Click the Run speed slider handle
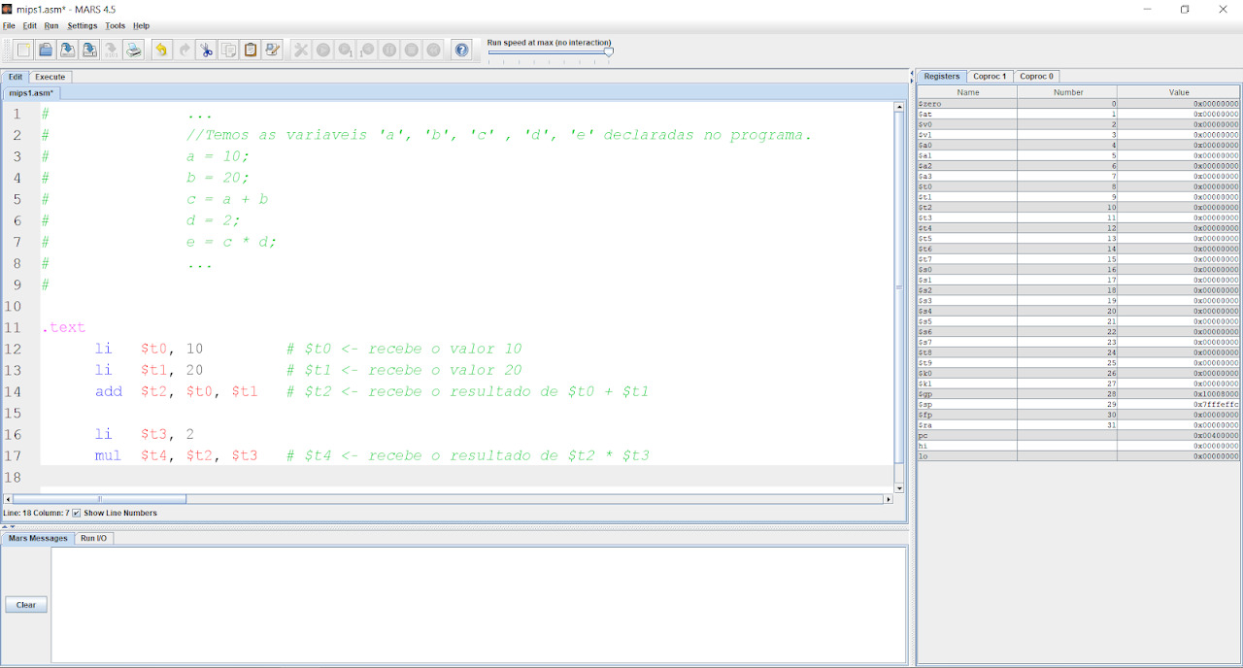This screenshot has height=668, width=1243. click(x=609, y=52)
